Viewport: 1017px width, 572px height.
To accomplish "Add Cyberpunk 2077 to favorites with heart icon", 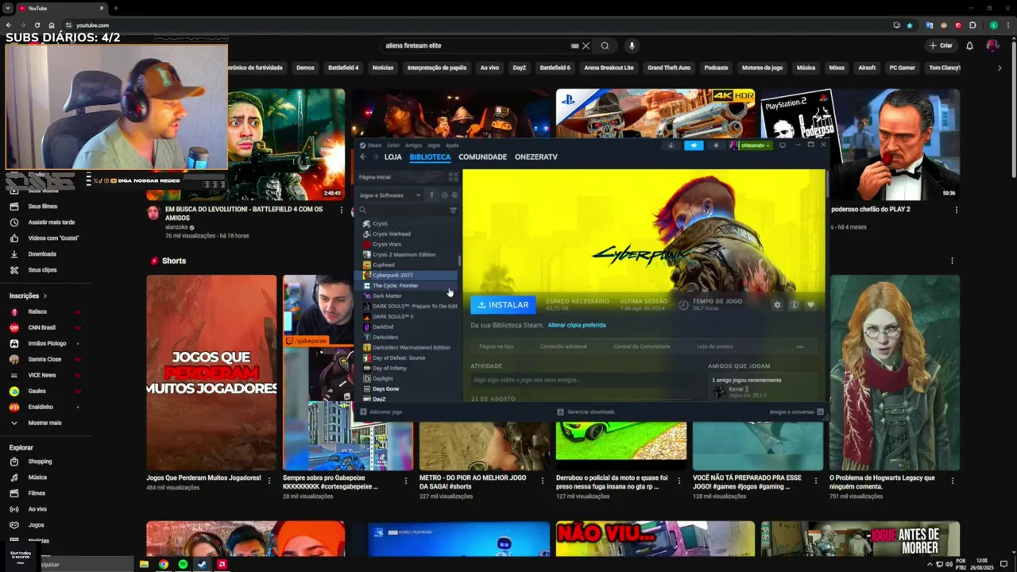I will [x=810, y=304].
